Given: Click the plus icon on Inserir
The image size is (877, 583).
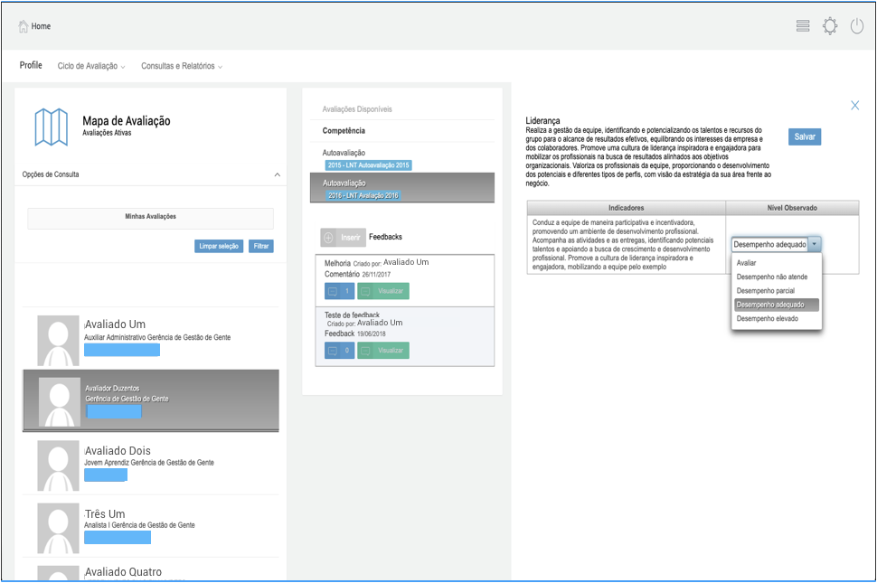Looking at the screenshot, I should (329, 238).
